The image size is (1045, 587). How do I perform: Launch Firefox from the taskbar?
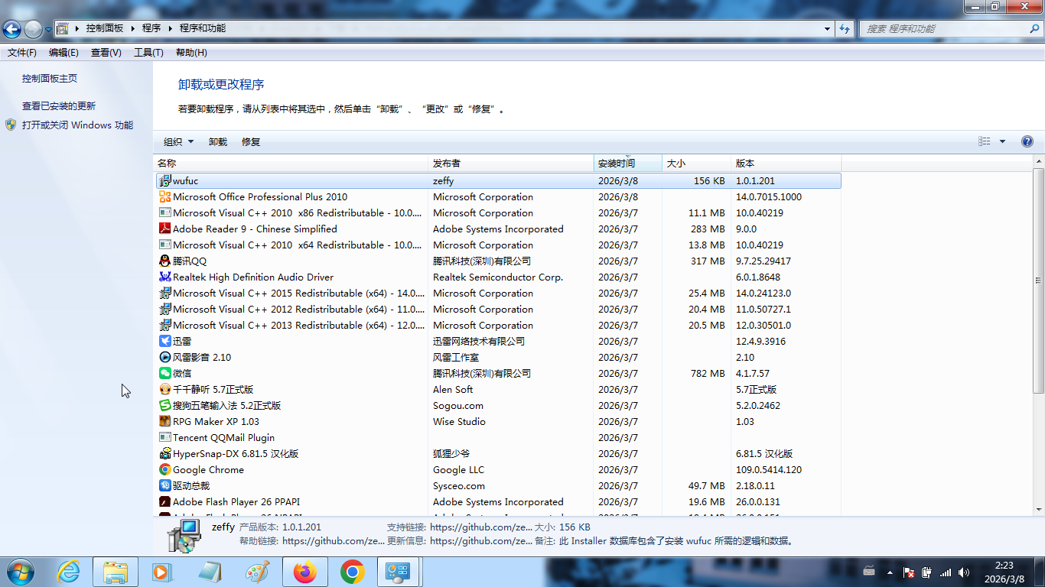(304, 572)
